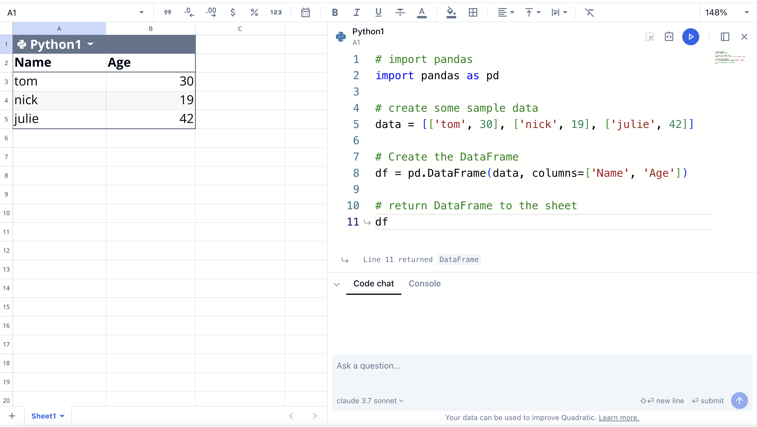
Task: Switch to the Console tab
Action: (x=424, y=284)
